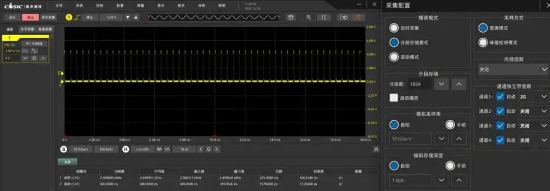Click the yellow T trigger icon

point(69,17)
